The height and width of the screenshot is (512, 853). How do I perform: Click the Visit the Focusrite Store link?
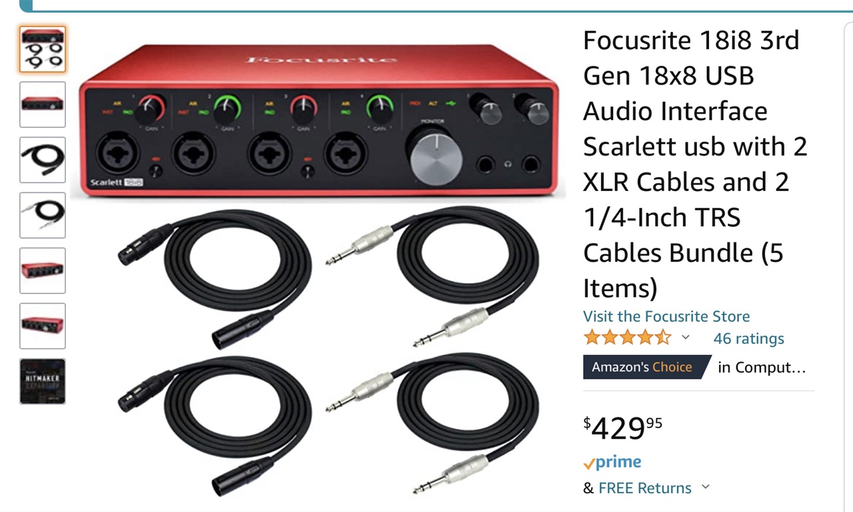coord(666,316)
